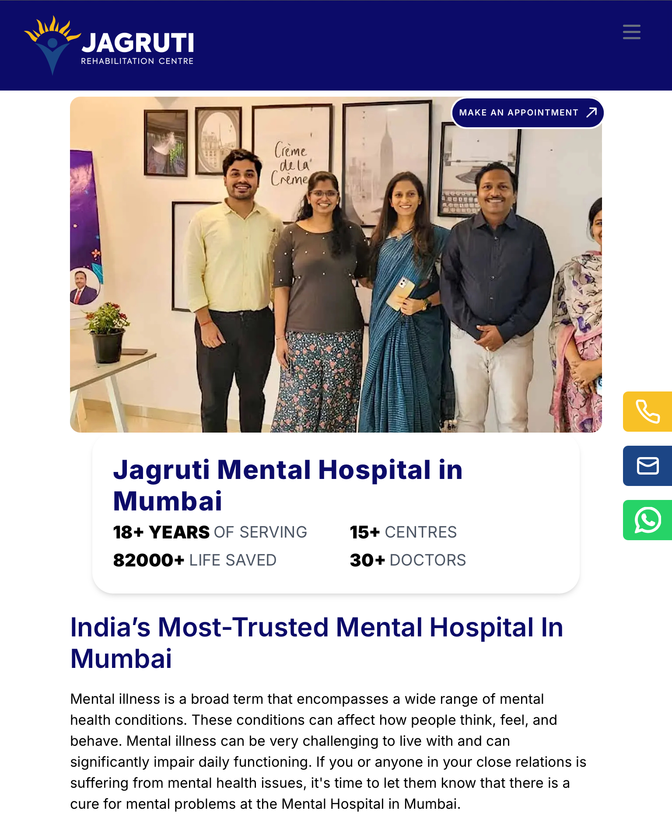Open the hamburger navigation menu
This screenshot has width=672, height=835.
(x=631, y=32)
